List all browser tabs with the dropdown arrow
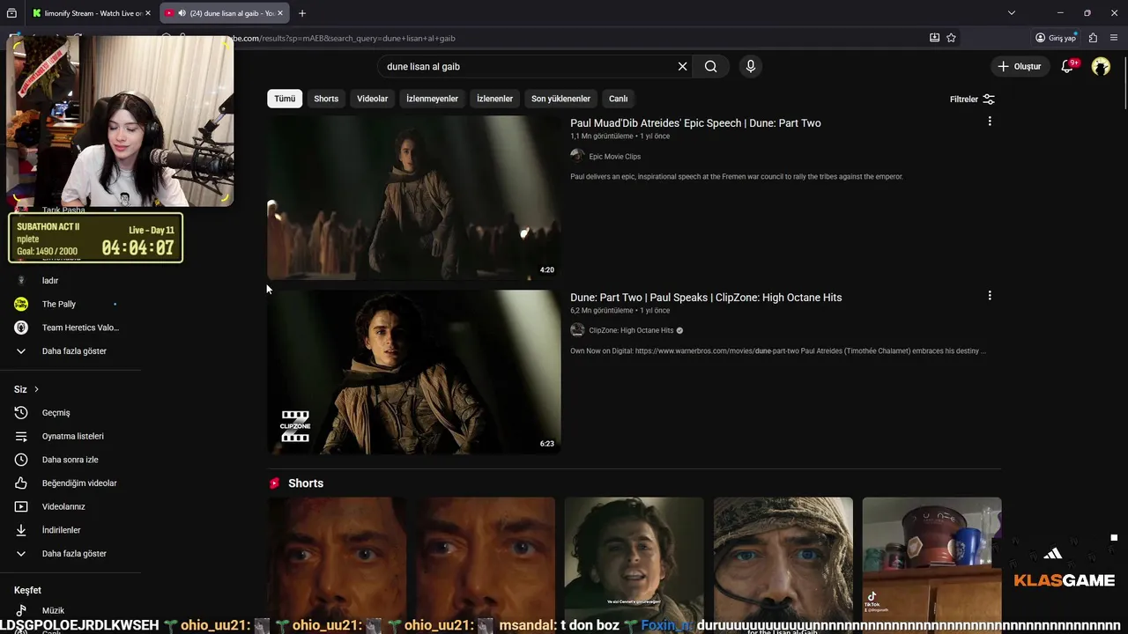This screenshot has width=1128, height=634. pos(1012,13)
